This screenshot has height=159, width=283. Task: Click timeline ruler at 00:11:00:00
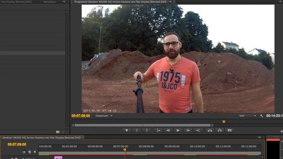(223, 146)
